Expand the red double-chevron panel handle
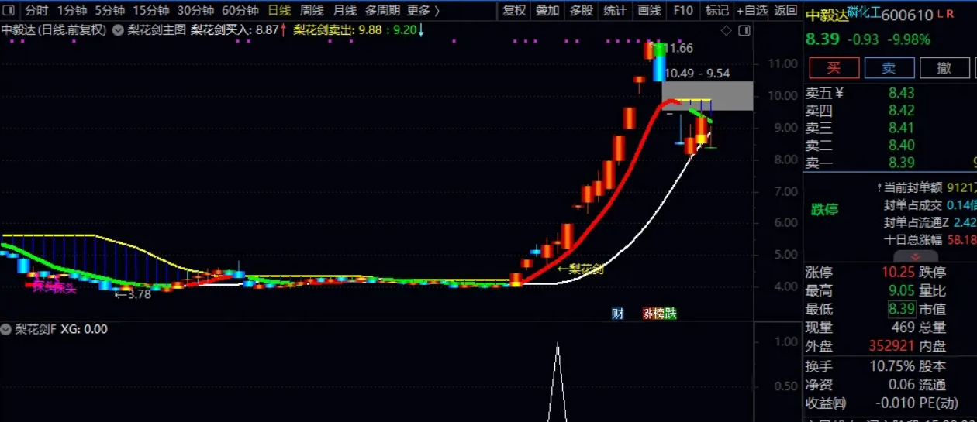 coord(915,257)
